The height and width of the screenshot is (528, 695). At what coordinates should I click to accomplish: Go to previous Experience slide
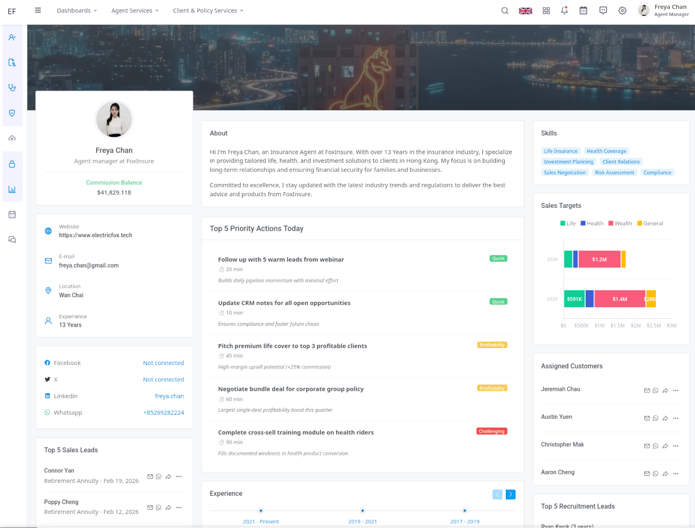coord(498,494)
